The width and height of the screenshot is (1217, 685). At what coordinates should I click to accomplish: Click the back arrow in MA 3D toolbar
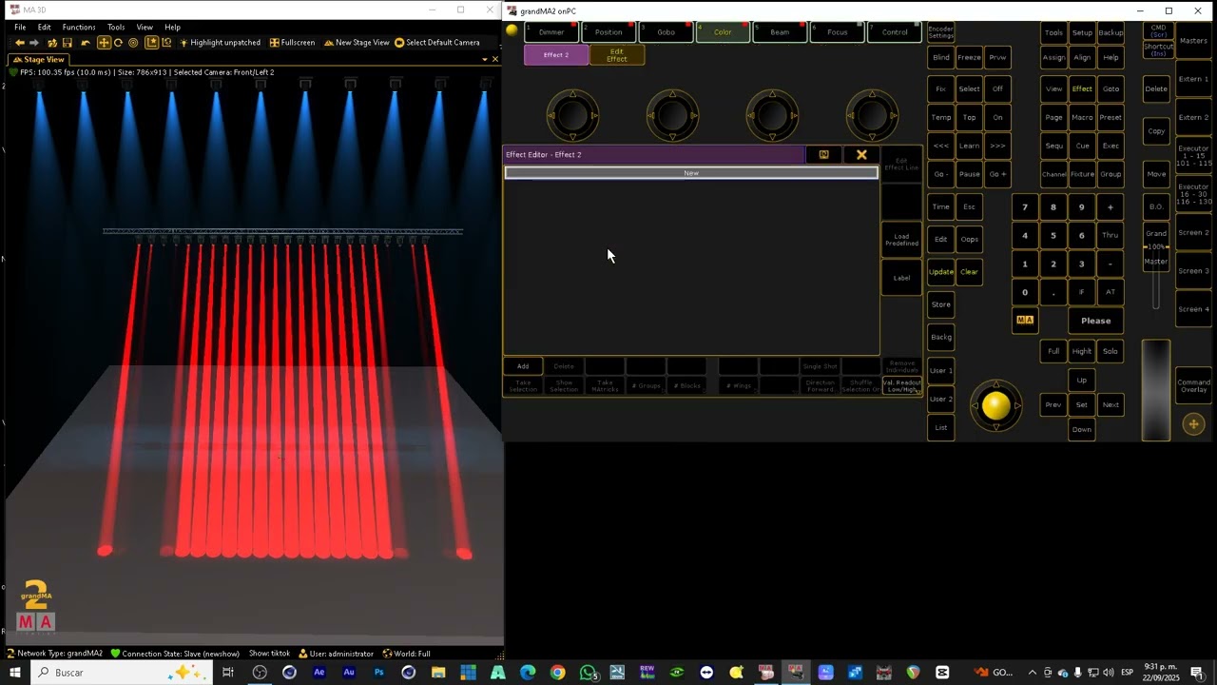(19, 43)
